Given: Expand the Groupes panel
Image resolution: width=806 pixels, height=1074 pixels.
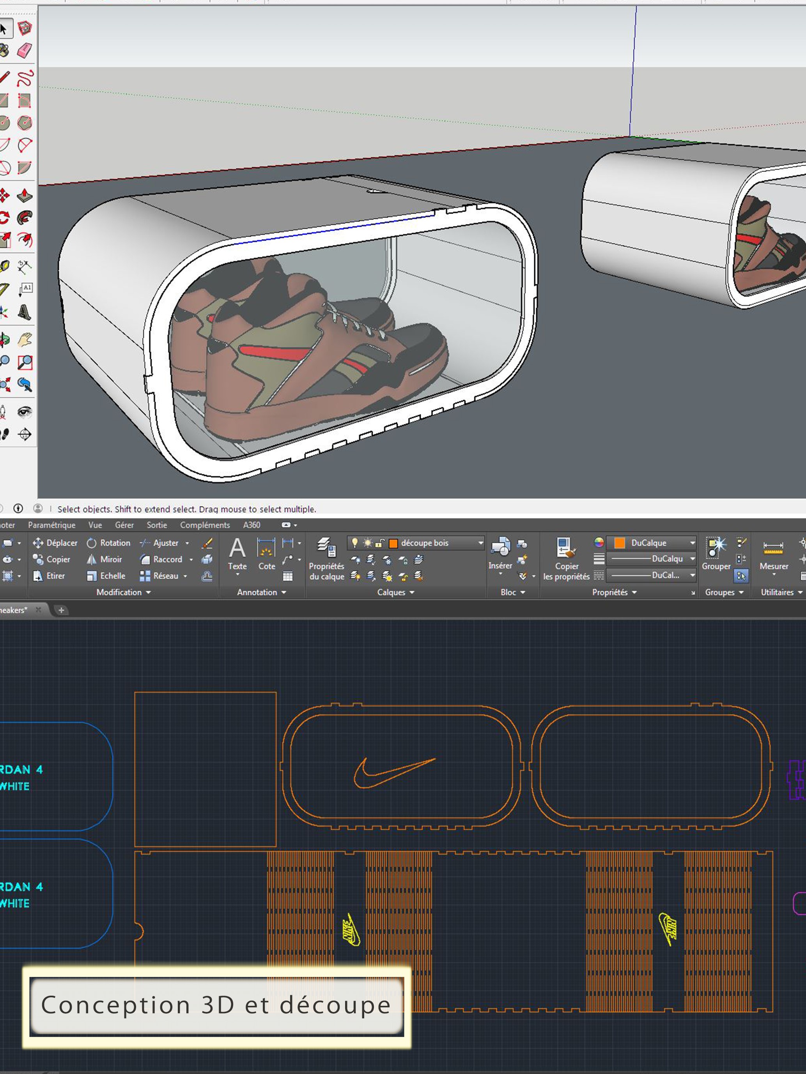Looking at the screenshot, I should click(x=725, y=592).
